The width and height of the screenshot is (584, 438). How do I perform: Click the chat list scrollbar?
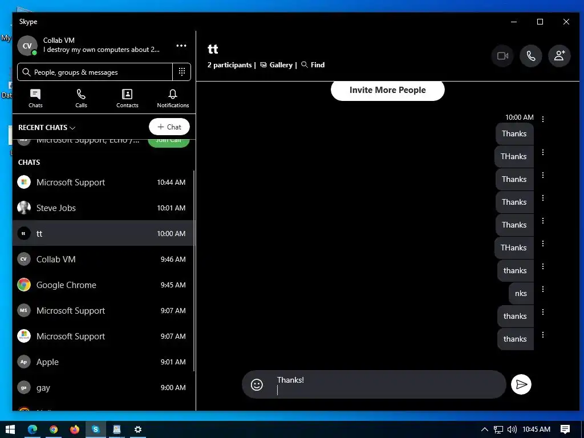coord(194,271)
